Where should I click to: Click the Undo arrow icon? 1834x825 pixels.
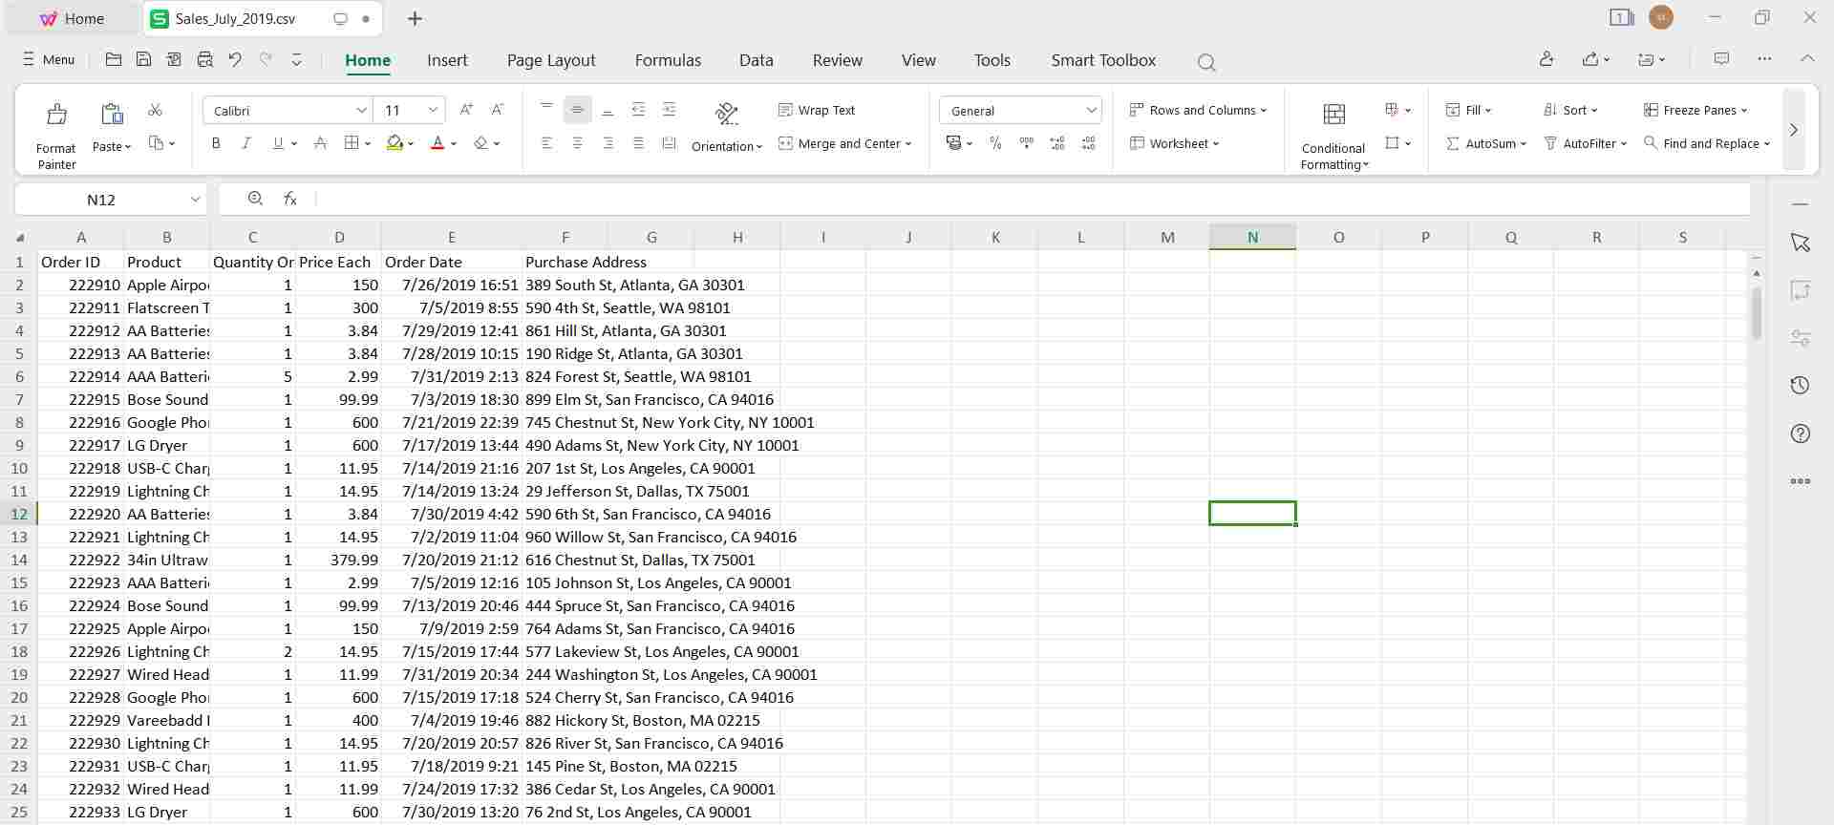tap(235, 59)
